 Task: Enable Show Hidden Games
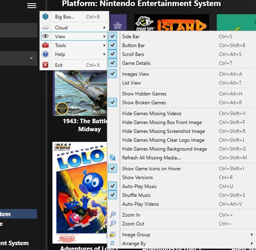click(x=182, y=94)
